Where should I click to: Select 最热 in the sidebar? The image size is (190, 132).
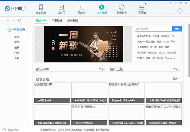(x=17, y=42)
